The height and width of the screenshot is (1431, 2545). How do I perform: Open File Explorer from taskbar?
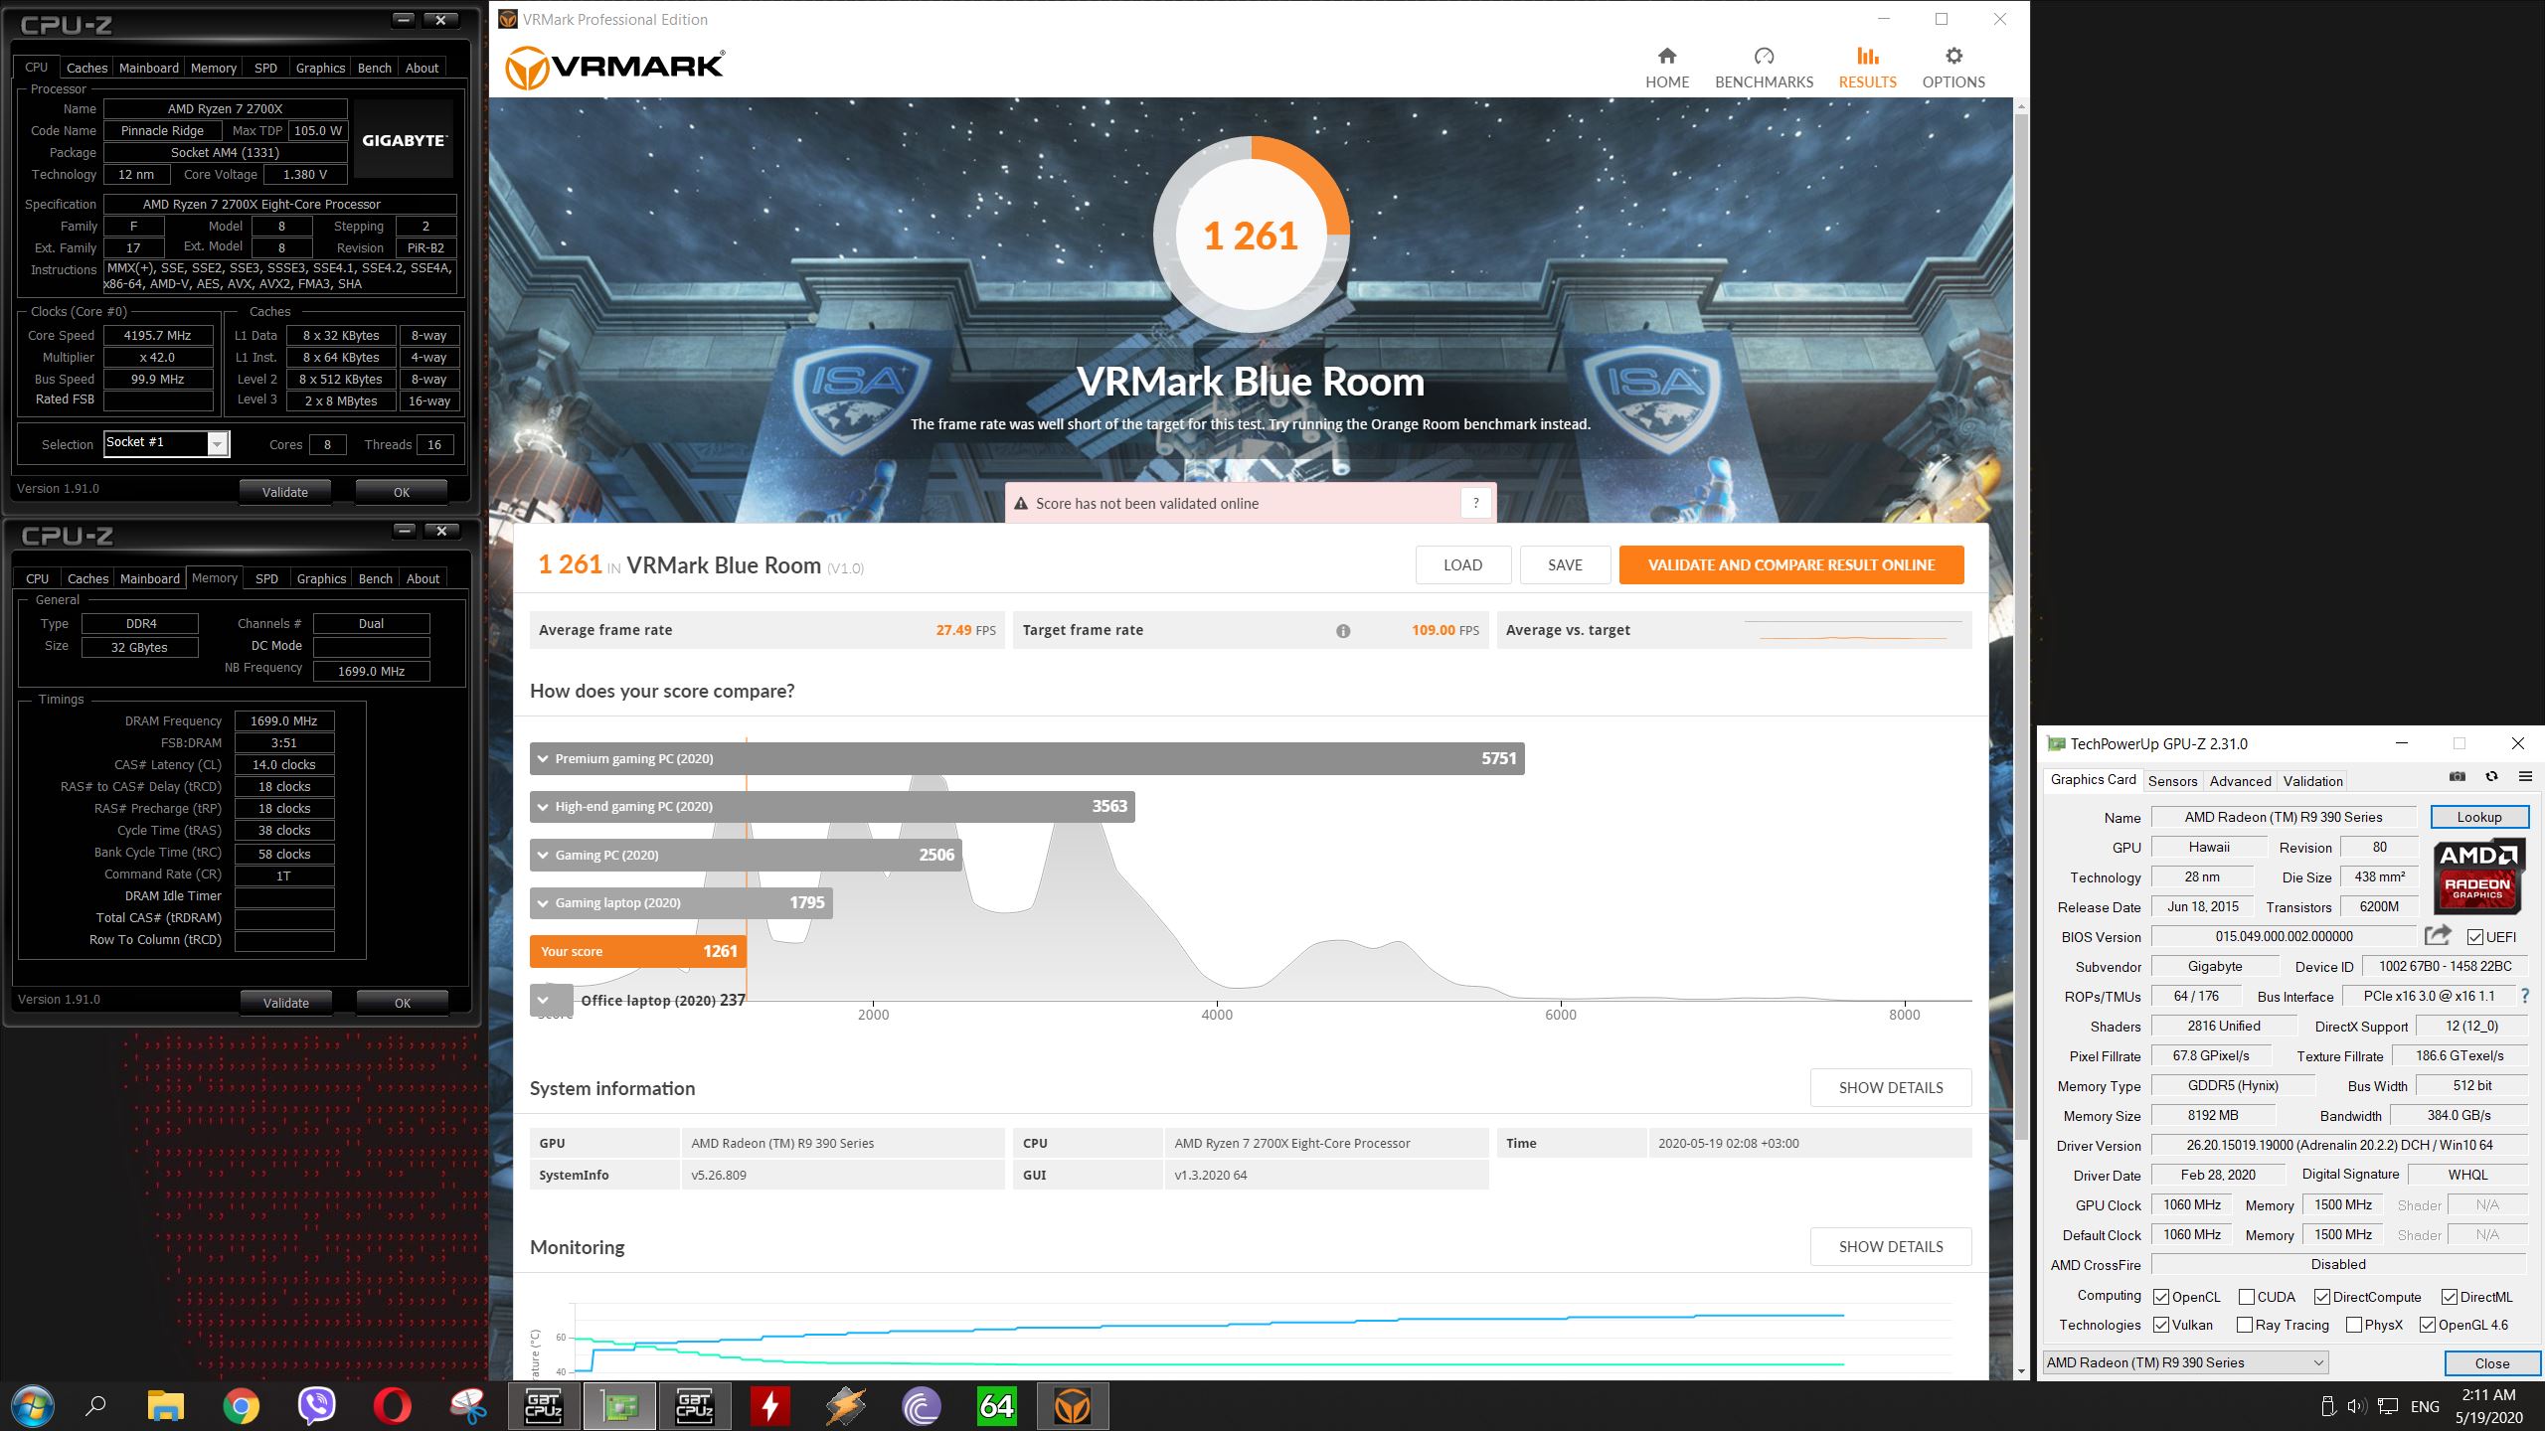[x=166, y=1406]
